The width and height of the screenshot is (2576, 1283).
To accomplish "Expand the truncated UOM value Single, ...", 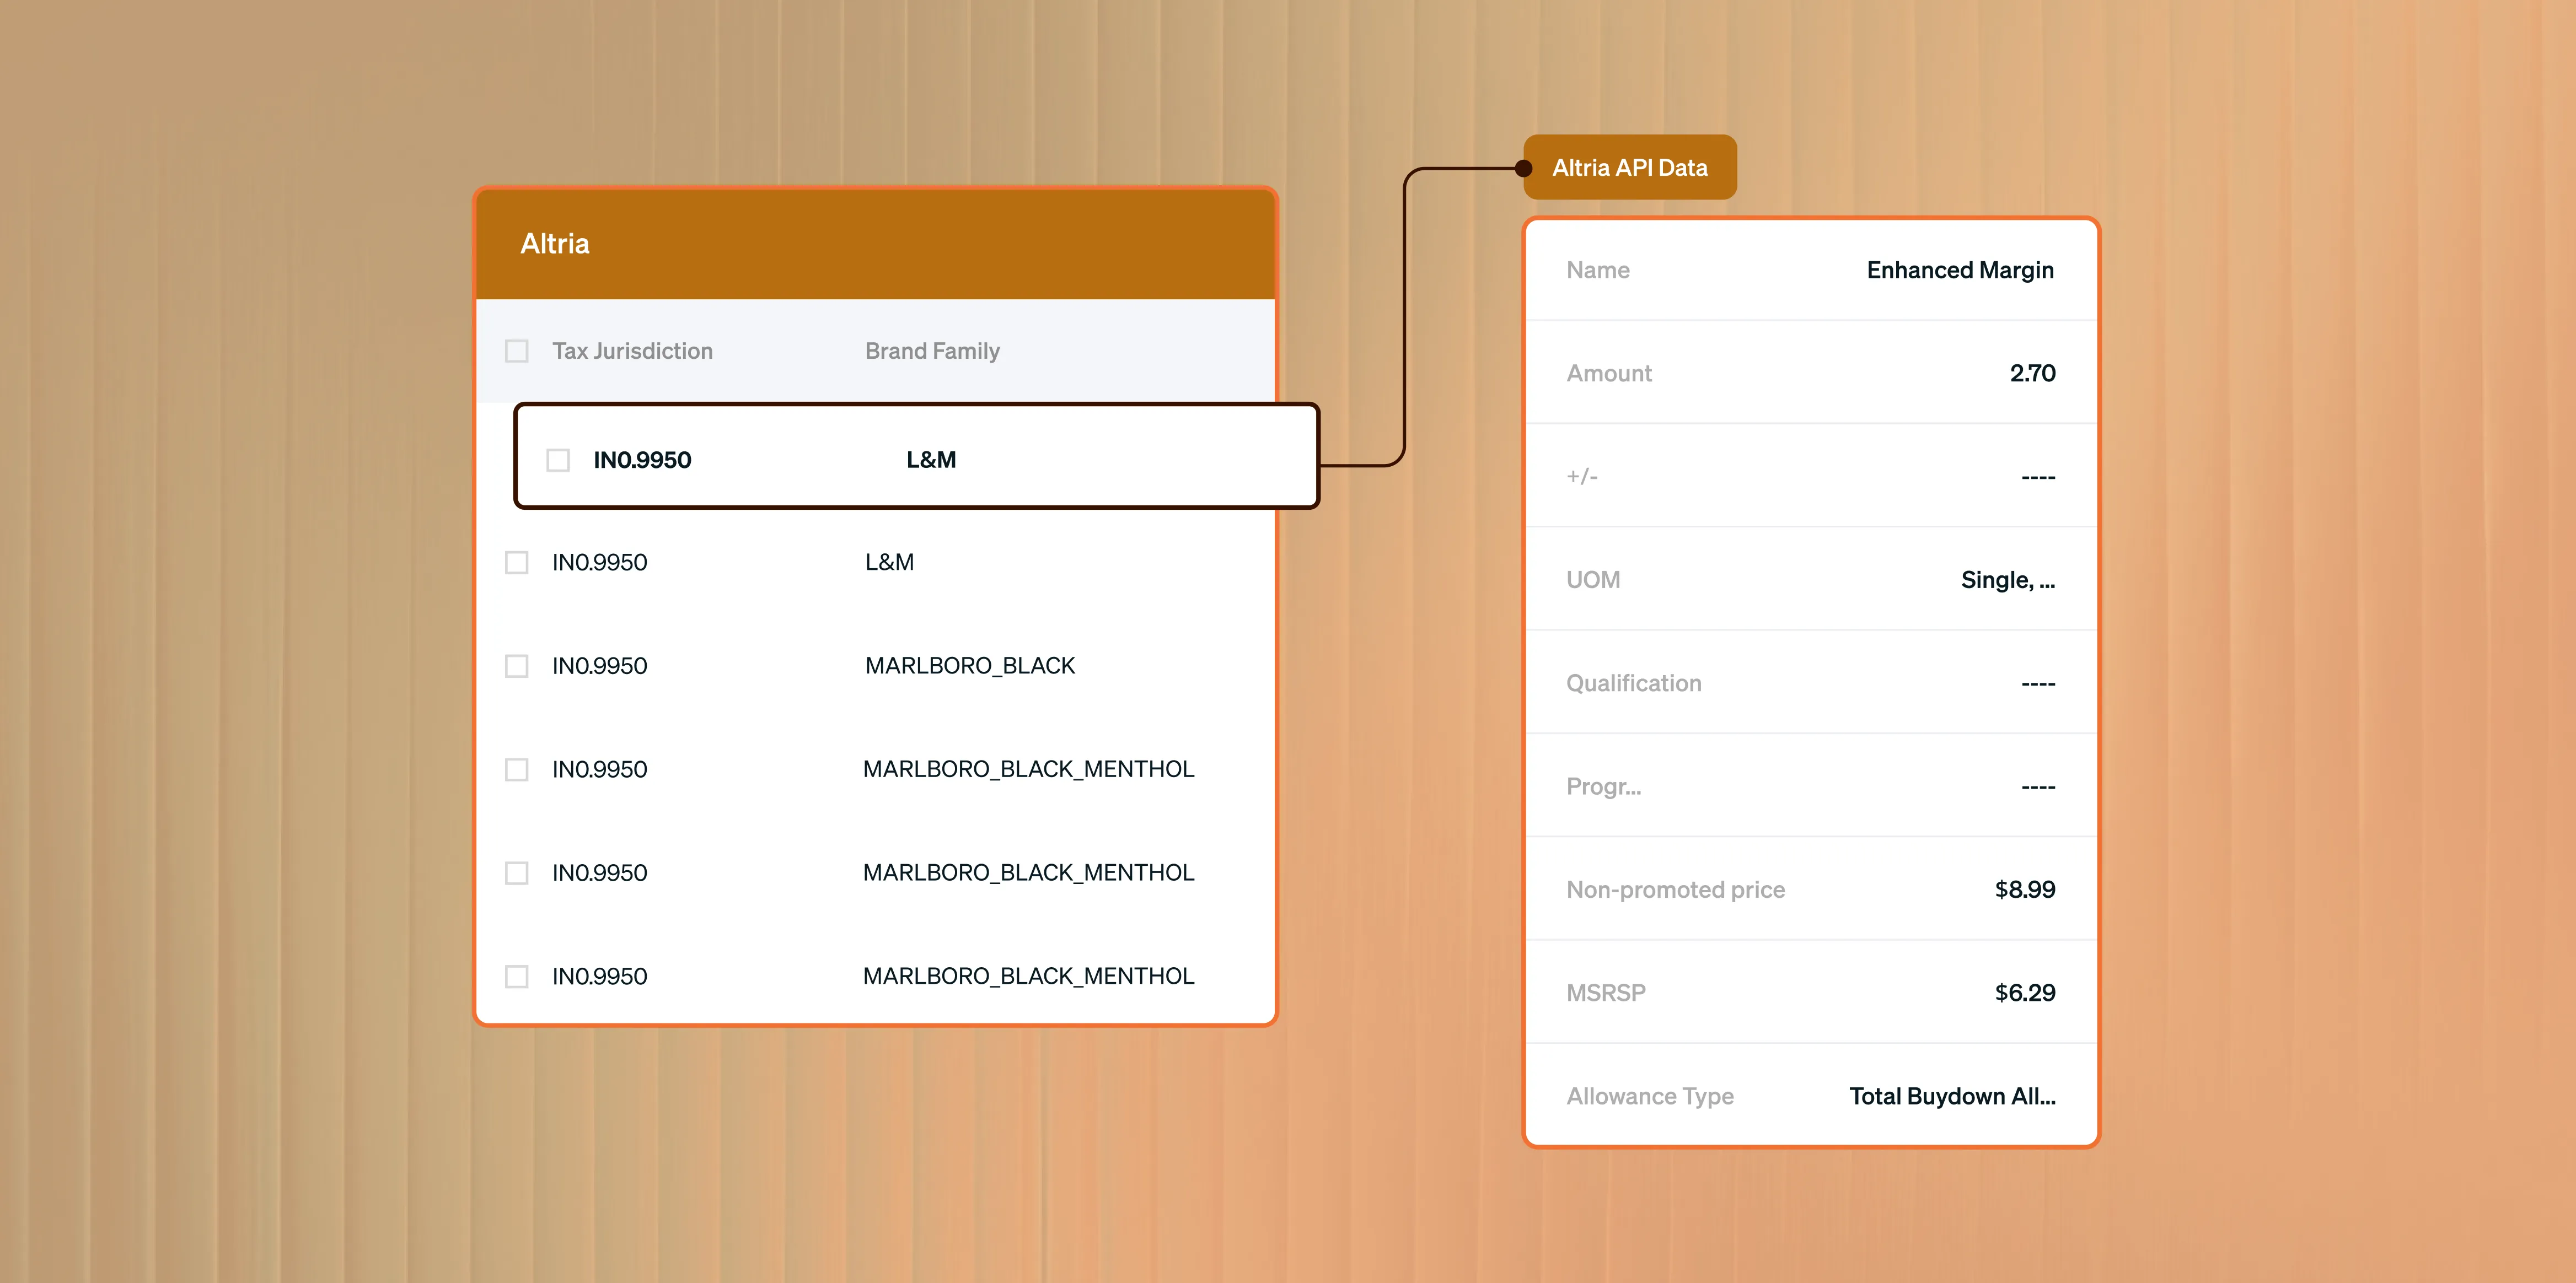I will coord(2007,580).
